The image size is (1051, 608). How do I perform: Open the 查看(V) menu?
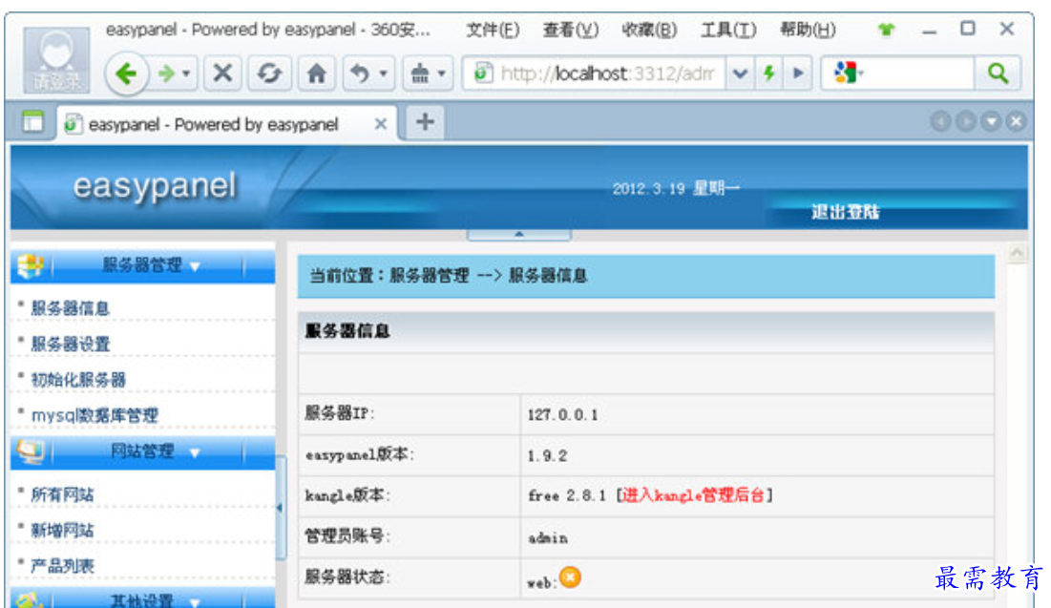[571, 31]
